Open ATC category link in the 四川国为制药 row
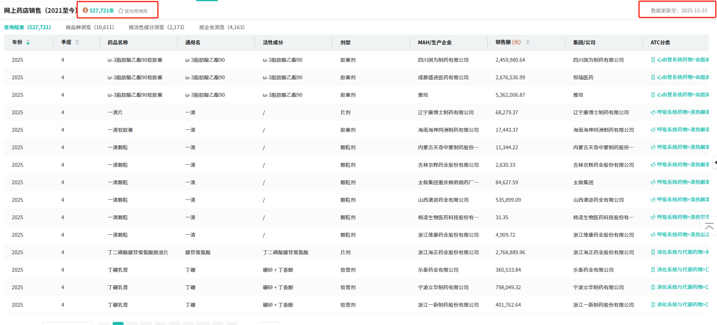This screenshot has width=717, height=325. click(x=682, y=60)
